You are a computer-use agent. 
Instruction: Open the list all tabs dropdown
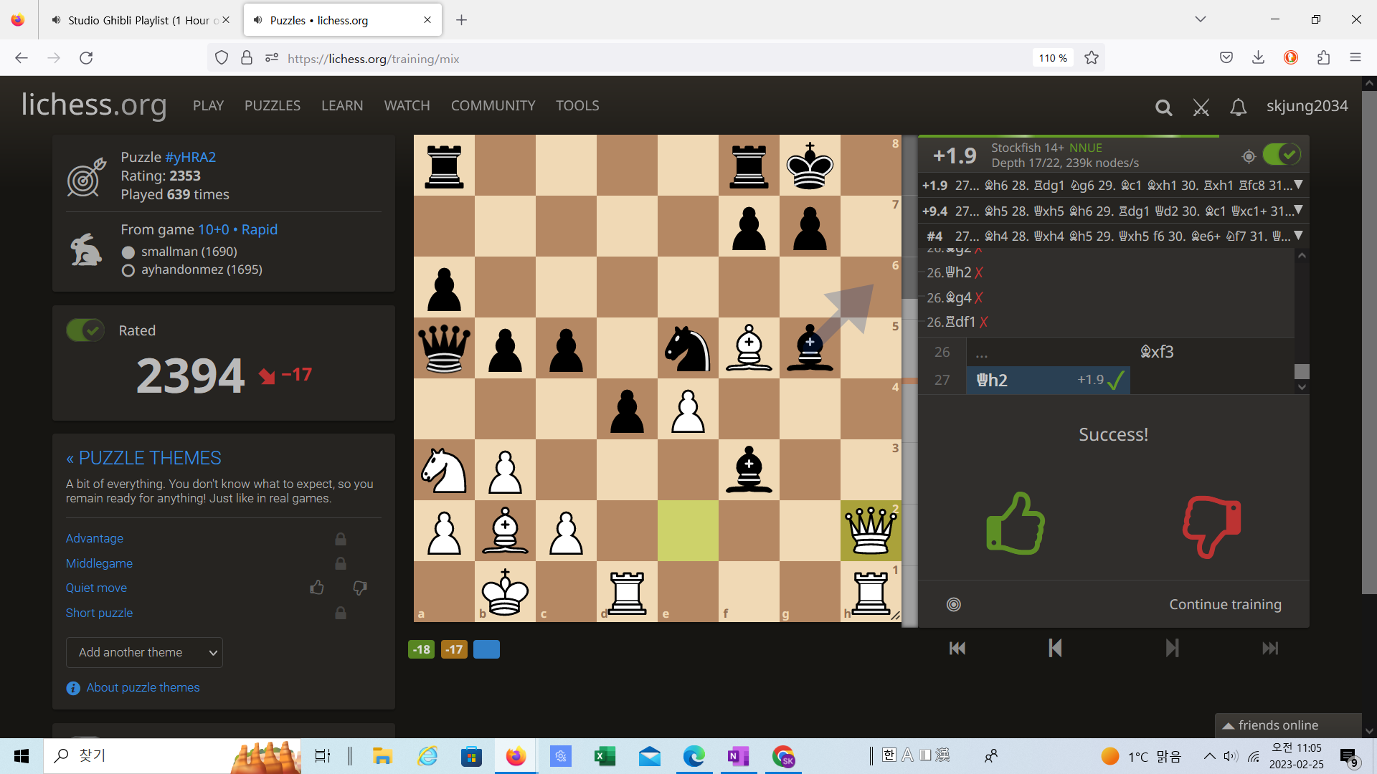point(1200,19)
